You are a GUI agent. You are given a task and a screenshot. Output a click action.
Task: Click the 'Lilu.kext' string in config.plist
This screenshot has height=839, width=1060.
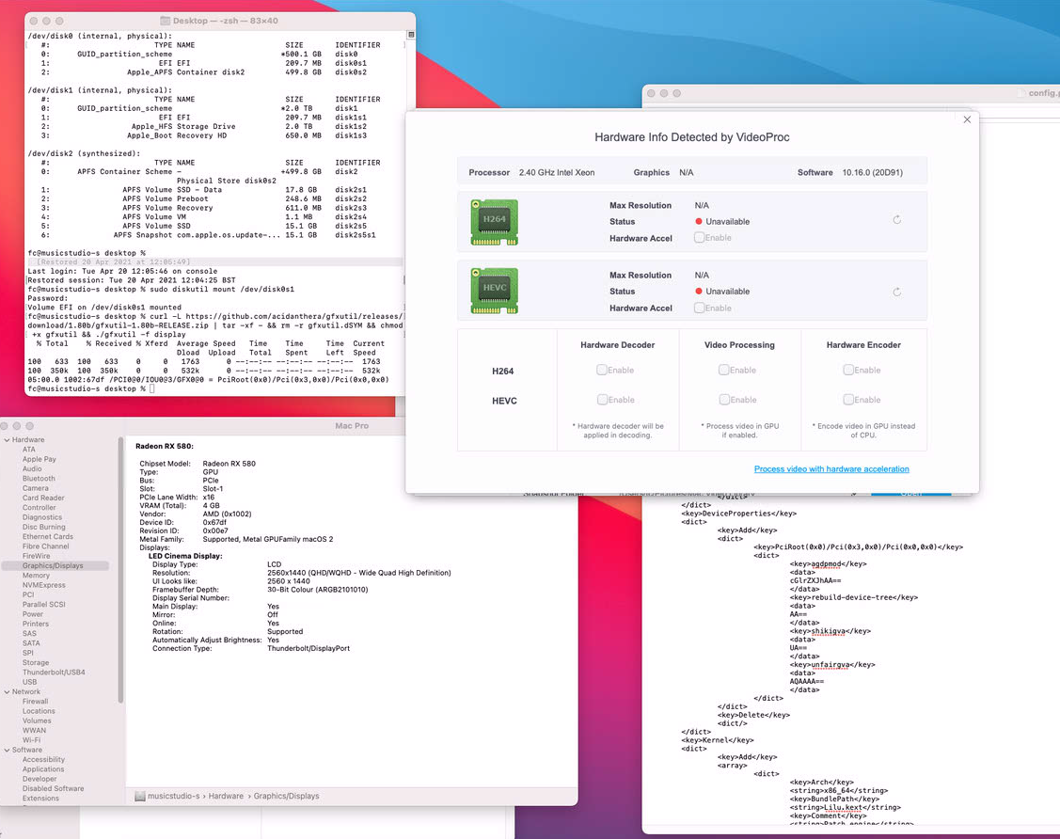coord(845,808)
